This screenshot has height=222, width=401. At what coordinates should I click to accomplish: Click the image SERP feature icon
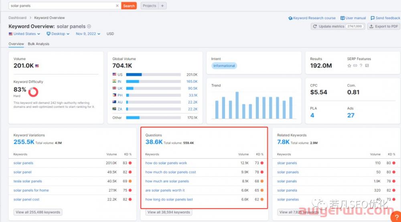367,66
